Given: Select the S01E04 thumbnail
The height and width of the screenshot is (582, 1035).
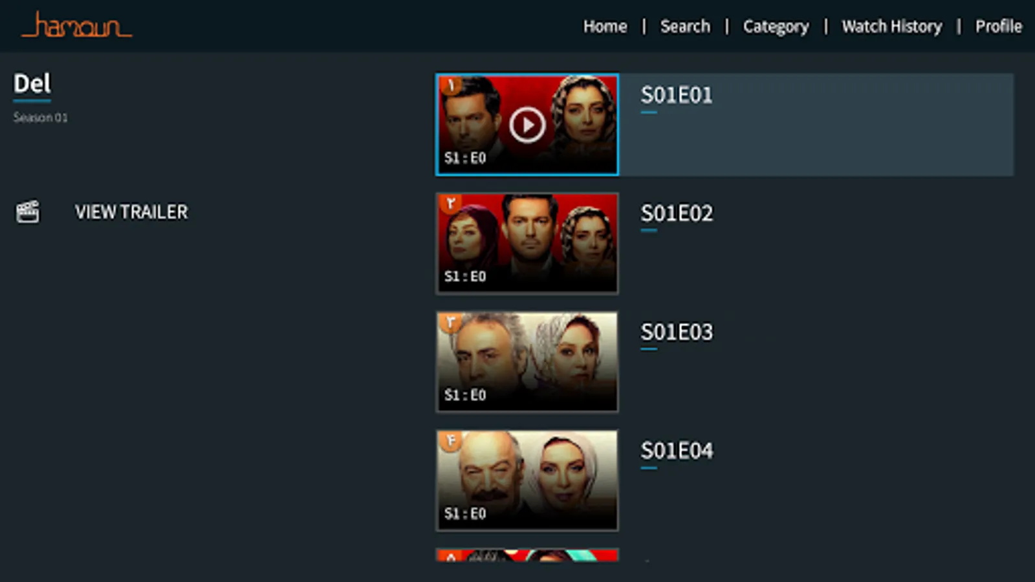Looking at the screenshot, I should click(527, 480).
